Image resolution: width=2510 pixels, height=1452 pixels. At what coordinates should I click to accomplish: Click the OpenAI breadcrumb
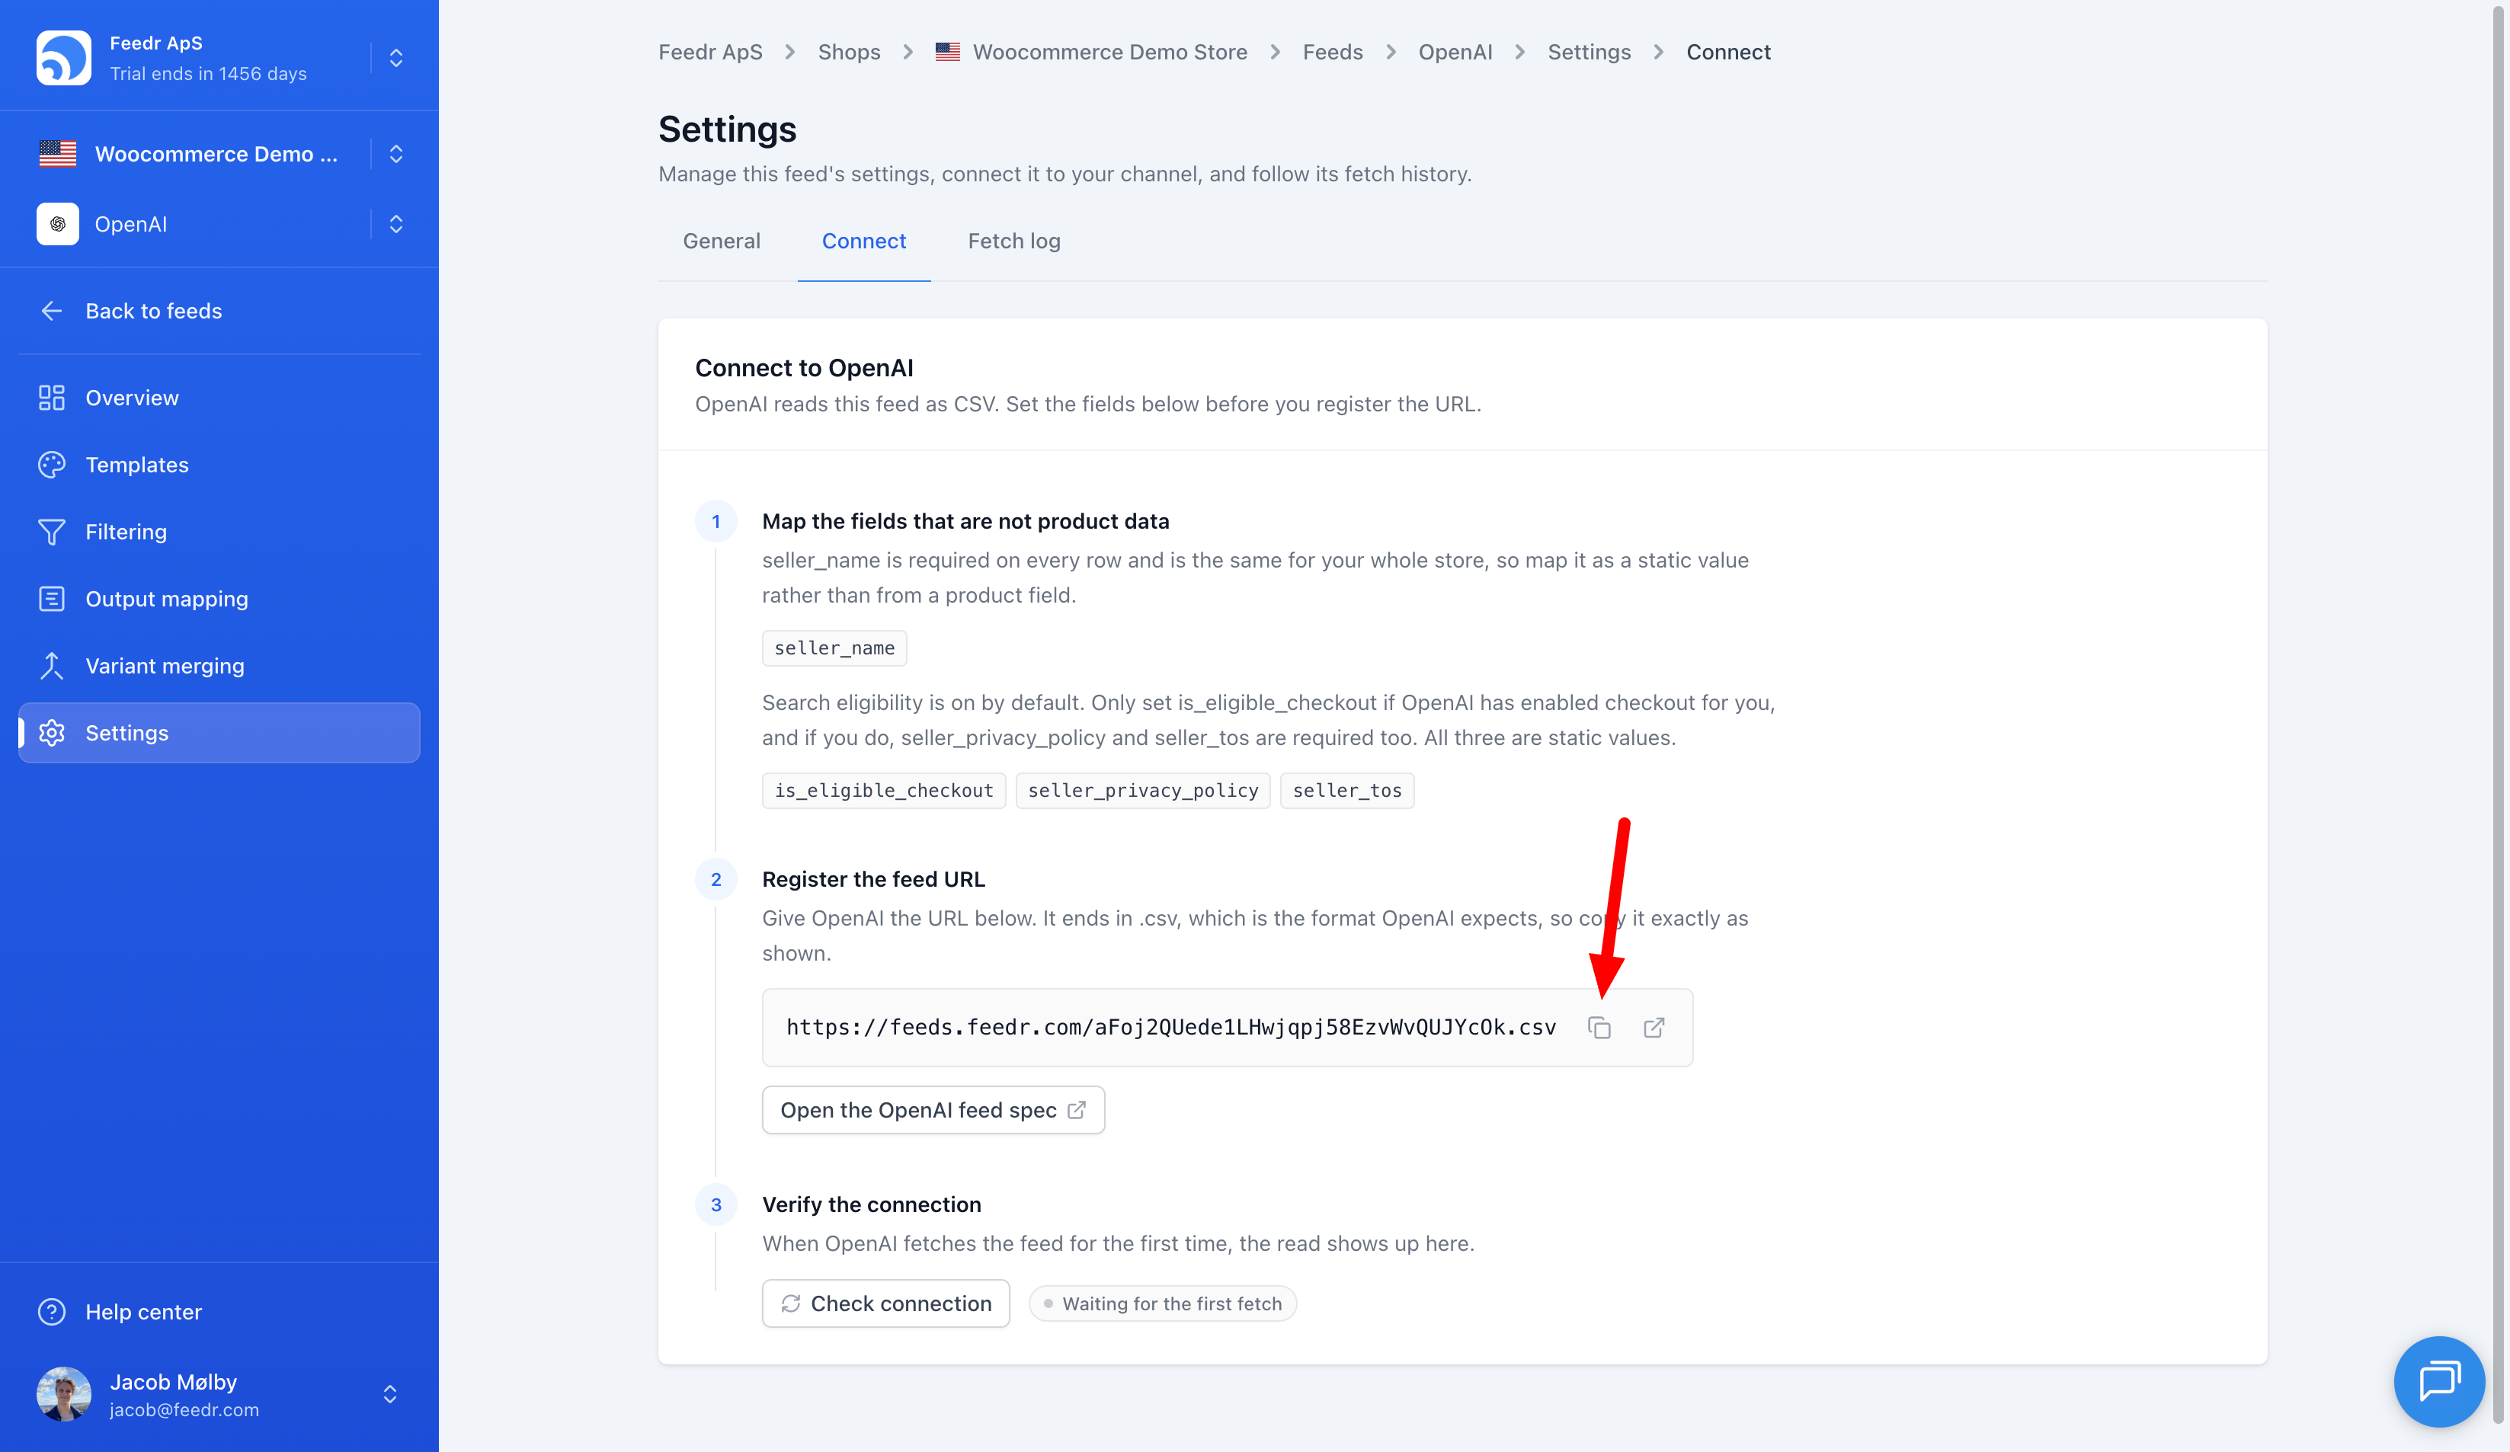(x=1455, y=52)
